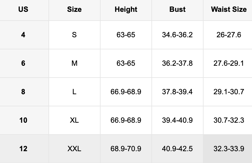Select the US size 12 cell

23,149
